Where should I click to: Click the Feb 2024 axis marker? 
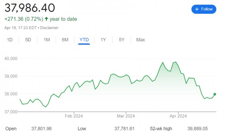click(74, 116)
